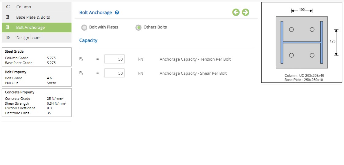The height and width of the screenshot is (165, 344).
Task: Click the top-left bolt hole in diagram
Action: 291,29
